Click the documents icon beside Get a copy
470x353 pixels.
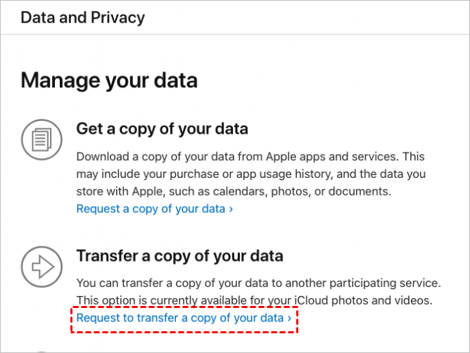42,139
